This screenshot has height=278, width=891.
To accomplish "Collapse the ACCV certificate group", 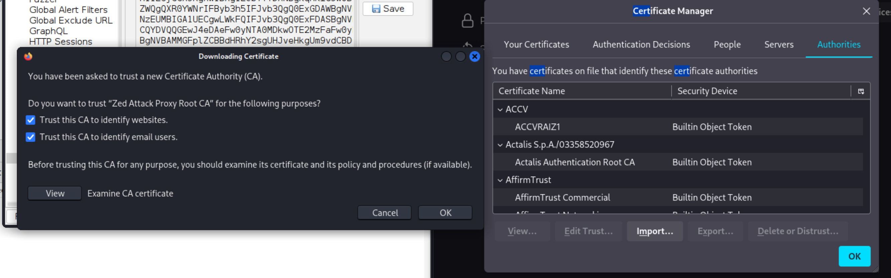I will coord(500,110).
